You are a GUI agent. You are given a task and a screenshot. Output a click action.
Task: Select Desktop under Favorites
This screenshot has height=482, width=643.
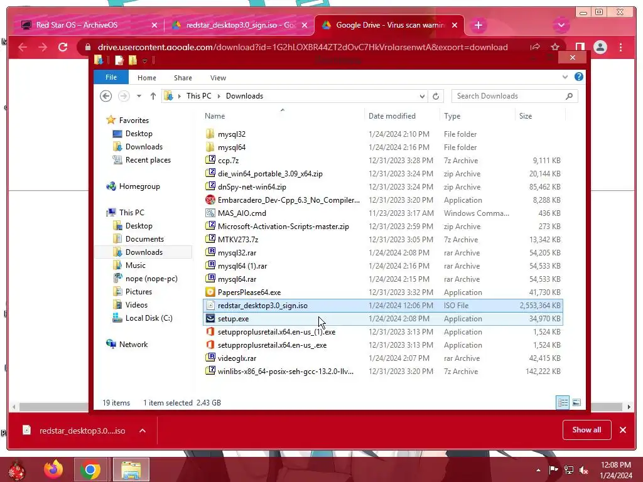(139, 134)
